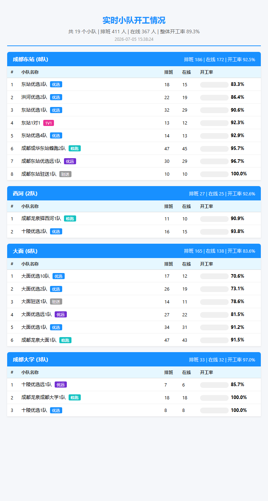The width and height of the screenshot is (268, 501).
Task: Click the 开工率 column header in 成都东站 table
Action: [x=207, y=72]
